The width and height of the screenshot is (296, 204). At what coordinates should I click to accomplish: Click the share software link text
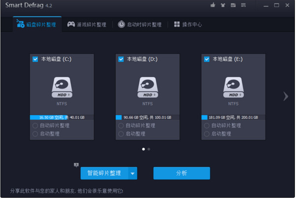[x=67, y=191]
